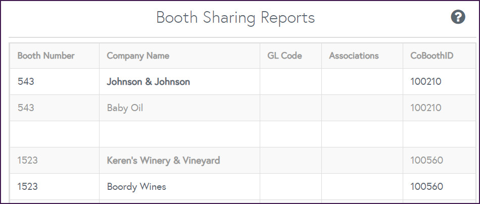Click the Boordy Wines company cell

click(136, 187)
